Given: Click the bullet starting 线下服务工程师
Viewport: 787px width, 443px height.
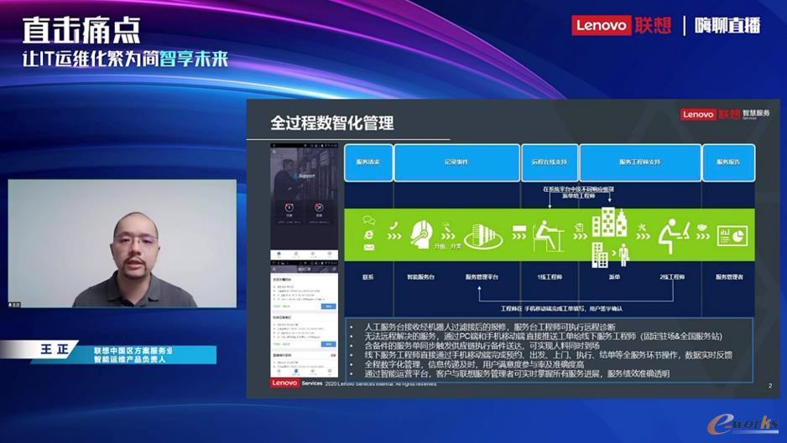Looking at the screenshot, I should [x=548, y=355].
